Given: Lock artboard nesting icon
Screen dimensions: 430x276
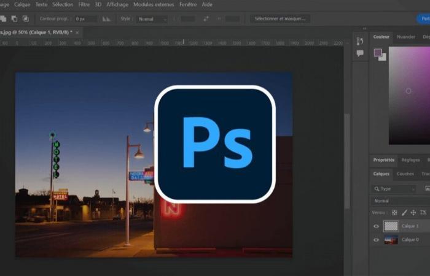Looking at the screenshot, I should [x=423, y=212].
